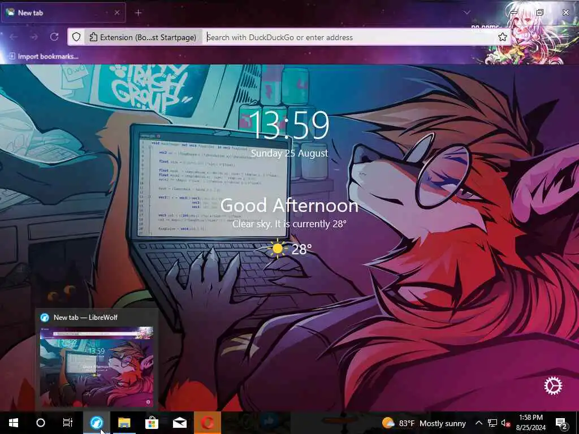
Task: Bookmark this page with the star icon
Action: point(502,37)
